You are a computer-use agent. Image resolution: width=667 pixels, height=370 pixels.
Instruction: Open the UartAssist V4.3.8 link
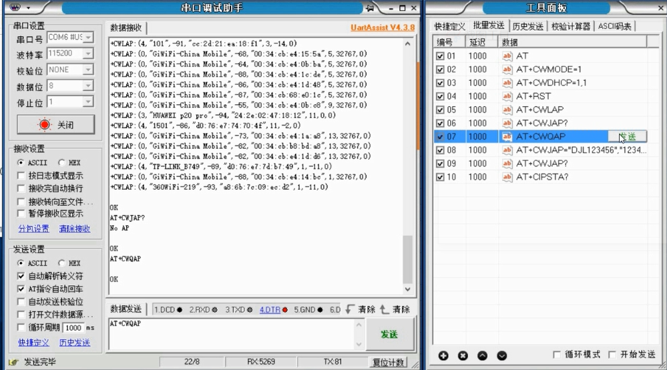(x=383, y=27)
